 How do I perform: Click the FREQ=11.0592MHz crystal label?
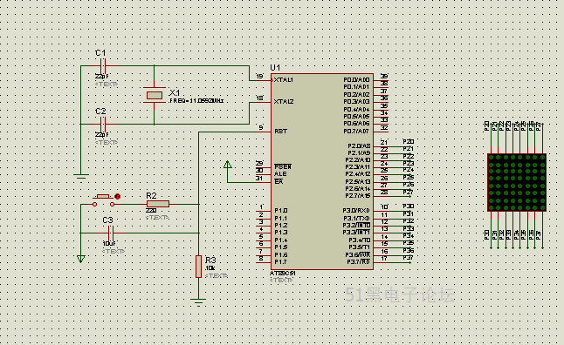(196, 101)
